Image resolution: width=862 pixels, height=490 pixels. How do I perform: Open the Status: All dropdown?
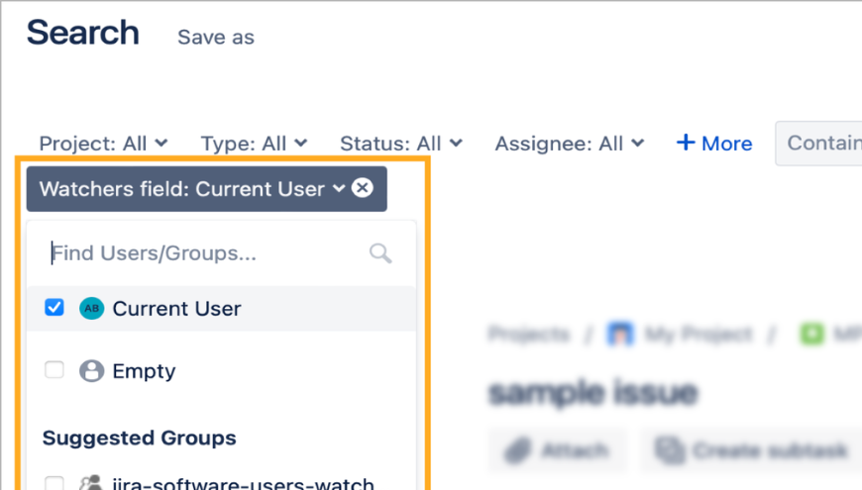click(x=400, y=144)
